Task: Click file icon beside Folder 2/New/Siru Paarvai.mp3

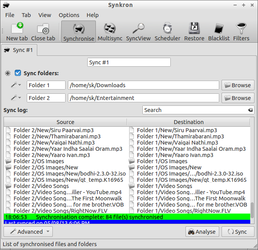Action: (x=8, y=130)
